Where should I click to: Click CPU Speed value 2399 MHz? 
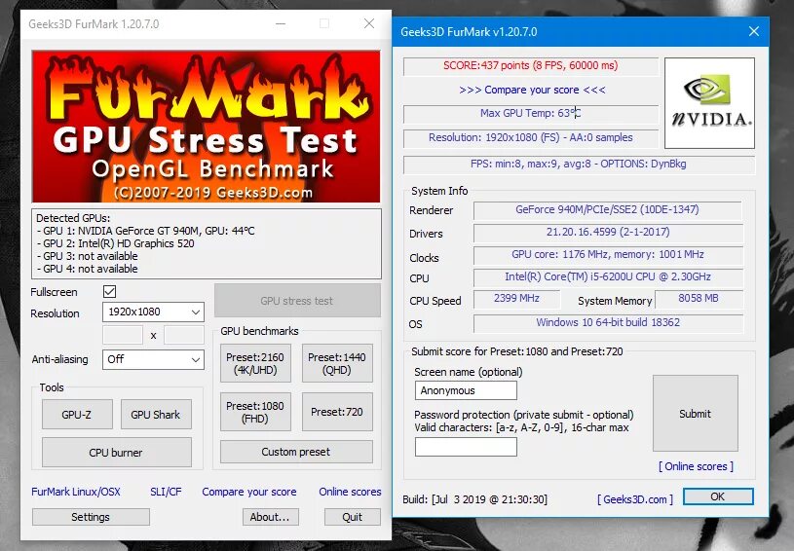pos(517,299)
